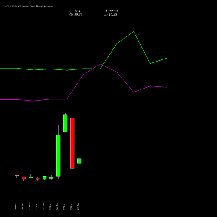This screenshot has height=217, width=217.
Task: Select the '07 Jan' date axis label
Action: click(64, 207)
